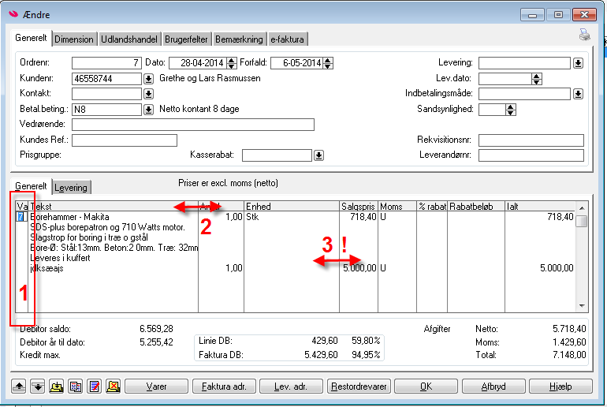
Task: Click the copy lines document icon
Action: click(x=75, y=386)
